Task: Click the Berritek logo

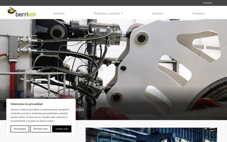Action: (x=22, y=12)
